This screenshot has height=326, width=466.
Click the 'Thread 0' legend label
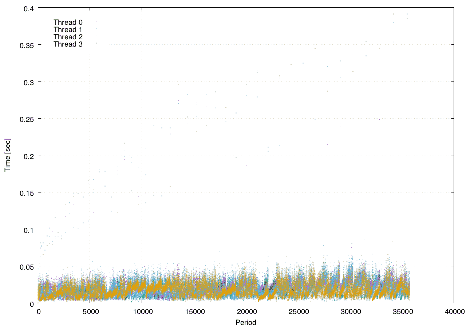click(68, 22)
